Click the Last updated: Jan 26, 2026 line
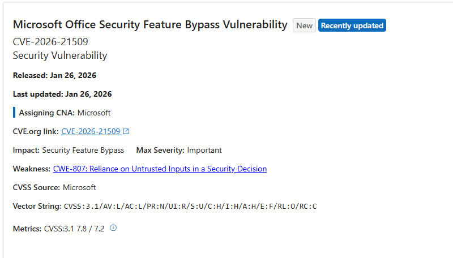The image size is (453, 258). click(62, 94)
